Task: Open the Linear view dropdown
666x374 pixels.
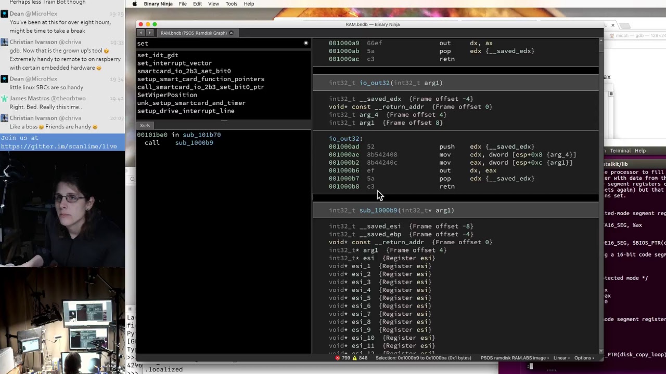Action: click(x=561, y=358)
